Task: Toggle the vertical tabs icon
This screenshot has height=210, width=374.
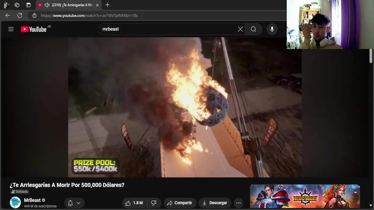Action: click(x=28, y=5)
